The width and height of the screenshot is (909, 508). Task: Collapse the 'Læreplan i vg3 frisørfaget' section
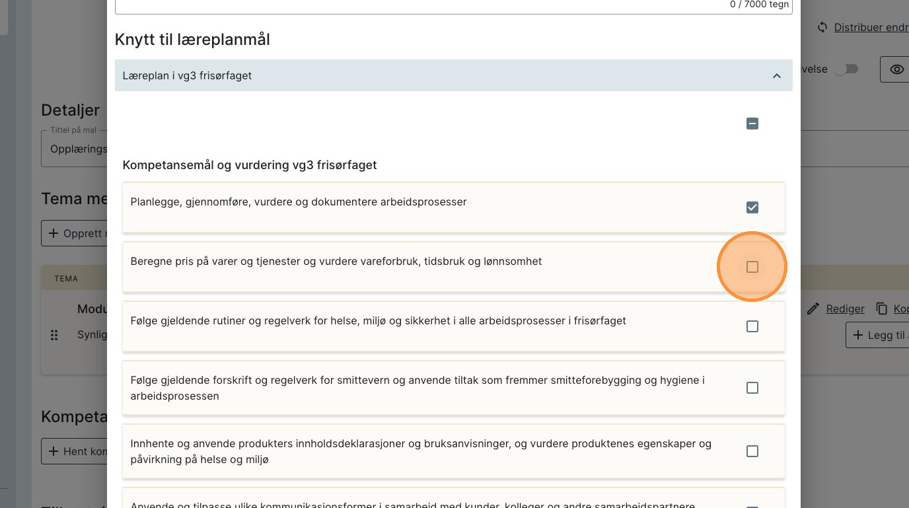[x=777, y=76]
